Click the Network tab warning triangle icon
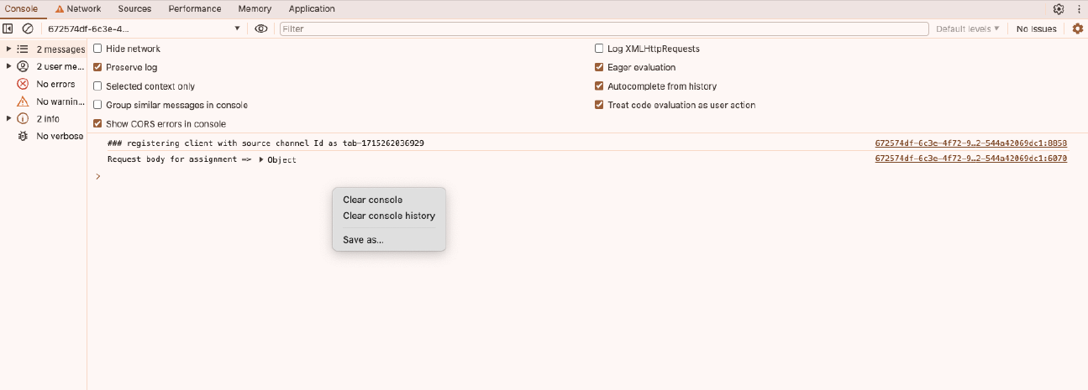Image resolution: width=1088 pixels, height=390 pixels. (x=60, y=9)
